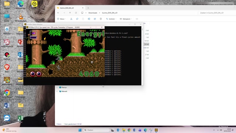Open Task View from taskbar
The width and height of the screenshot is (236, 133).
(x=112, y=130)
